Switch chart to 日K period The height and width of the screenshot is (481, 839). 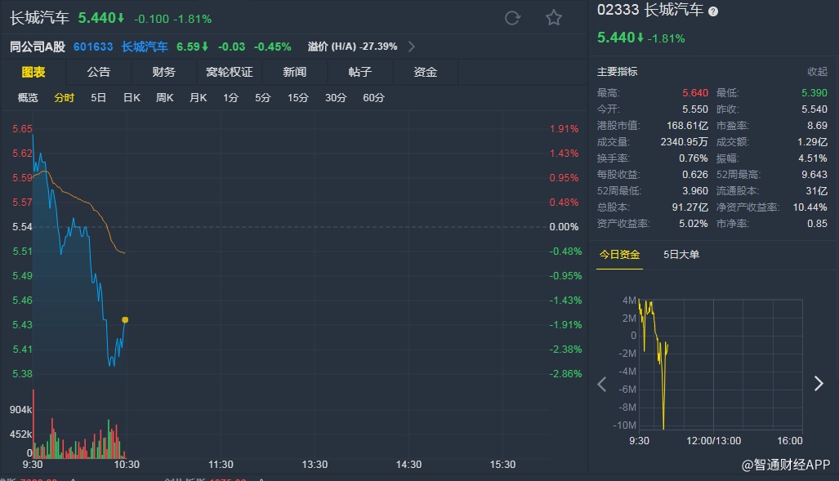click(132, 98)
